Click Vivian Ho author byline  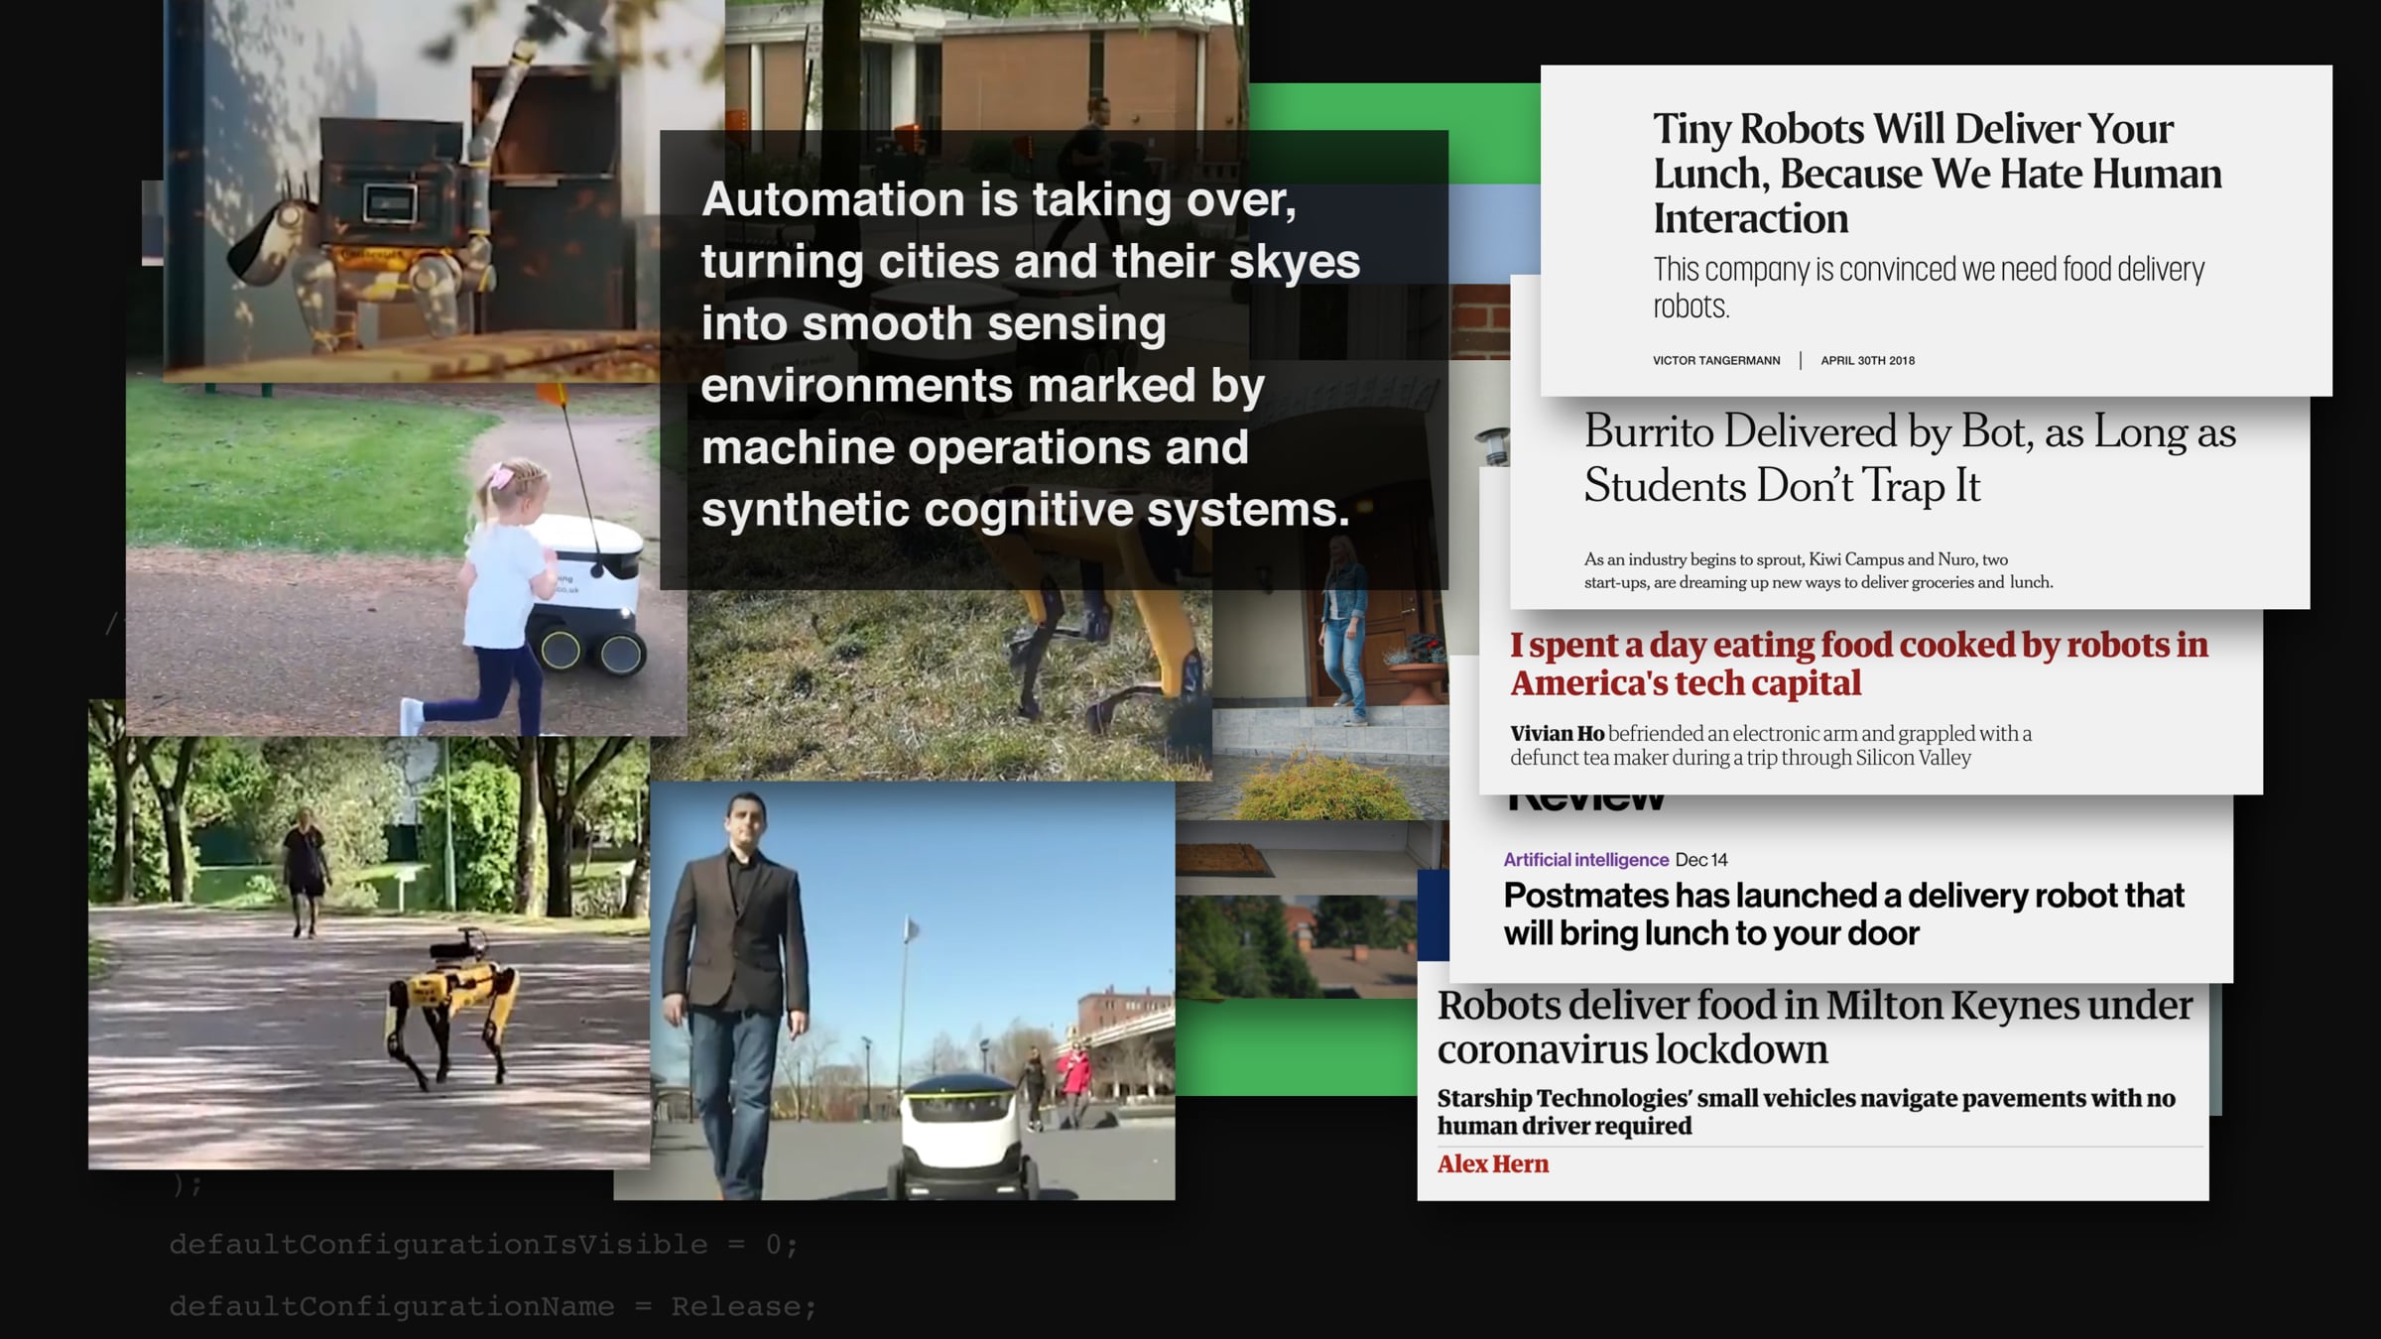point(1557,734)
